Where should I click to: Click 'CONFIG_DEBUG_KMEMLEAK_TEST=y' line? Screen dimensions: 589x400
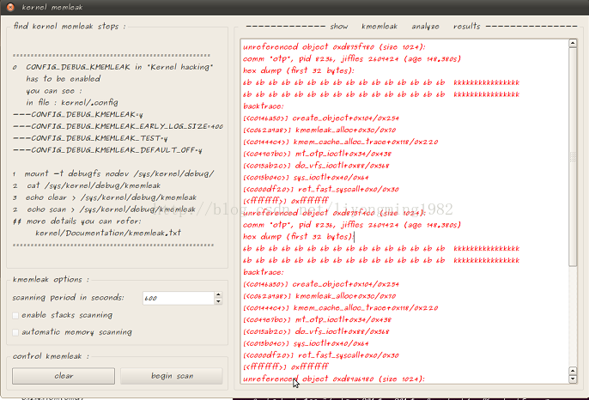point(90,137)
